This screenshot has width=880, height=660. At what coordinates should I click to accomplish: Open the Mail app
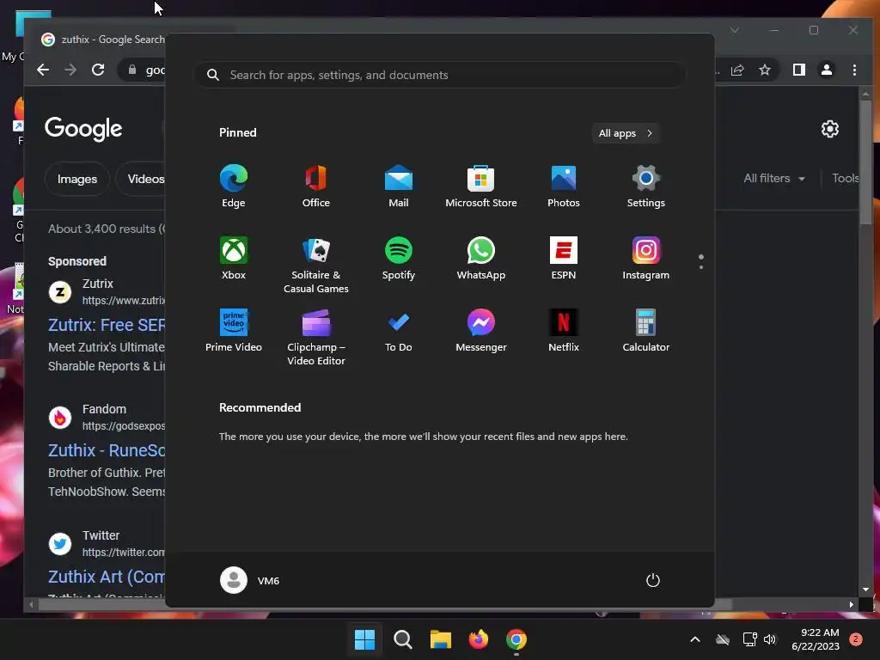pos(399,186)
